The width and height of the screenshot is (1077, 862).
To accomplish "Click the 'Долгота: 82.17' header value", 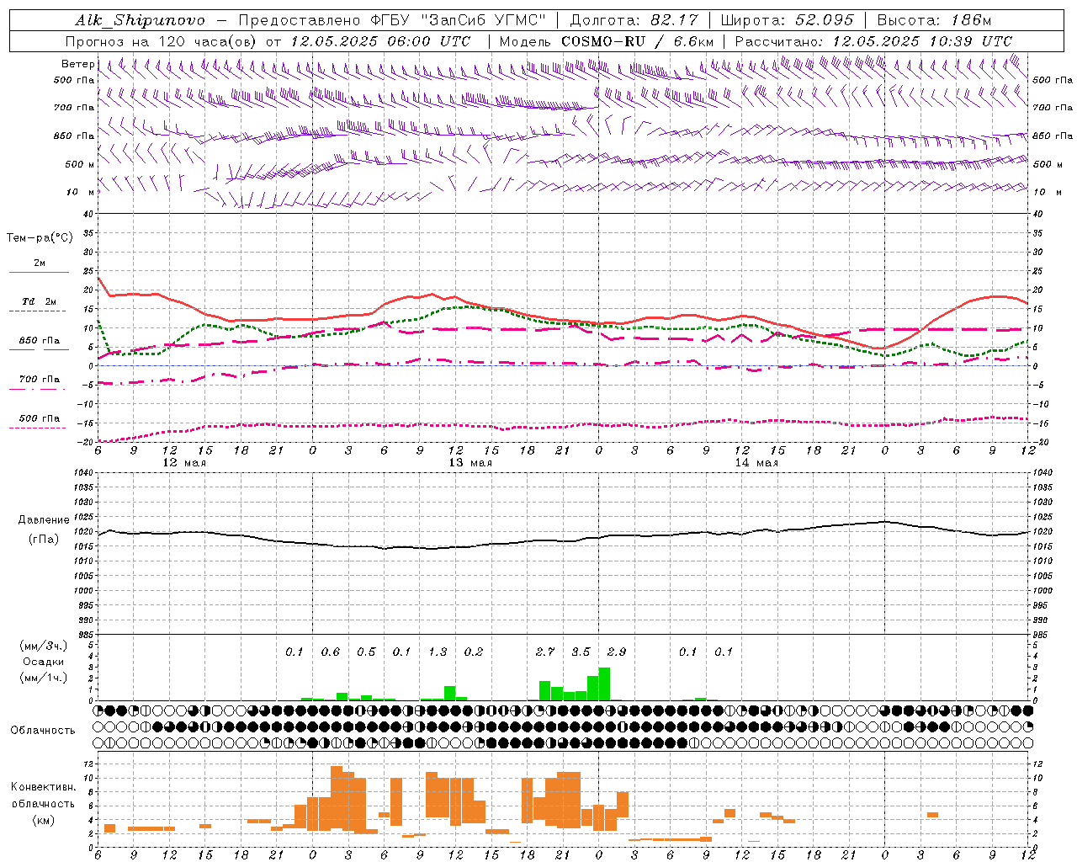I will (x=634, y=20).
